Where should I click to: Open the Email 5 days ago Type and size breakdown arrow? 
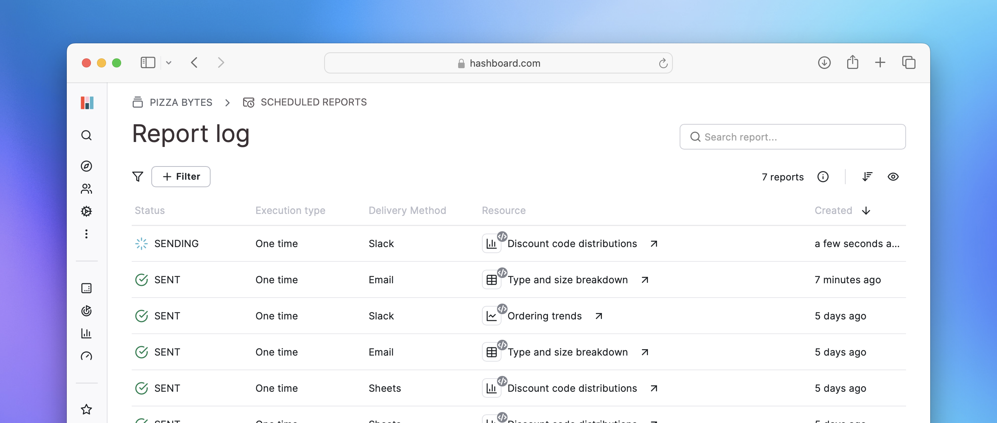click(x=645, y=352)
